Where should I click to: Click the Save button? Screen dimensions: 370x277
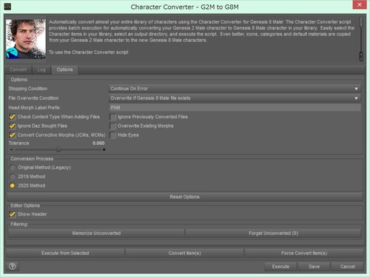click(314, 267)
